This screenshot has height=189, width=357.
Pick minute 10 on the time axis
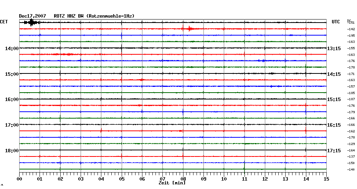click(x=224, y=179)
